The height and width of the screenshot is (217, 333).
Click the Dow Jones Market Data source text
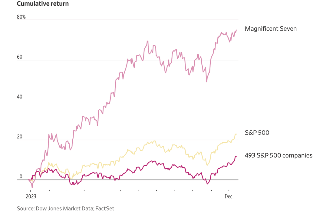[x=64, y=209]
